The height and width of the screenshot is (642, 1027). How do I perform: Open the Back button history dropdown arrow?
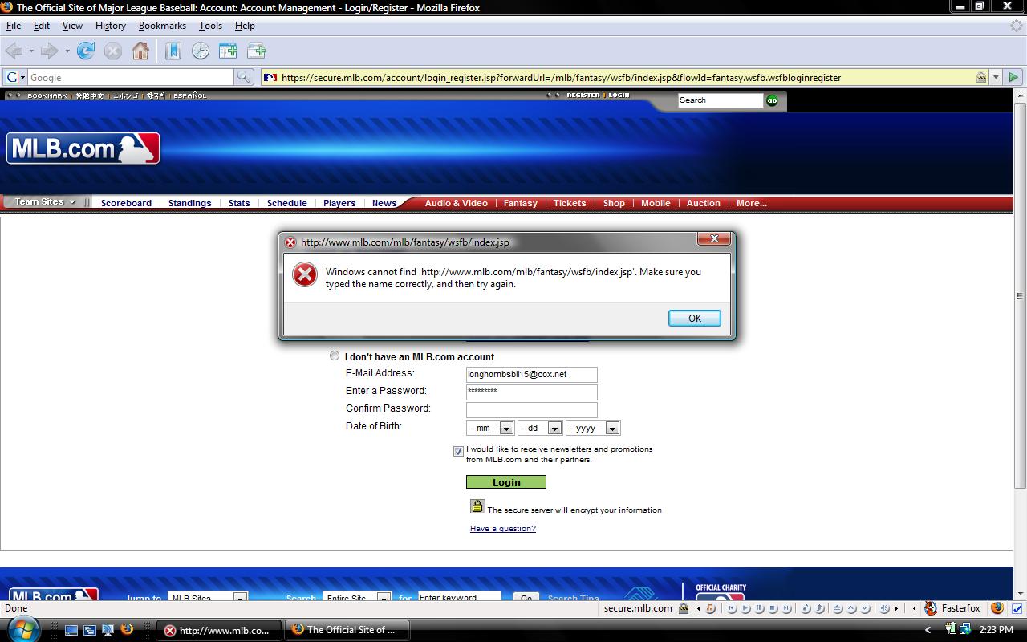click(x=31, y=51)
